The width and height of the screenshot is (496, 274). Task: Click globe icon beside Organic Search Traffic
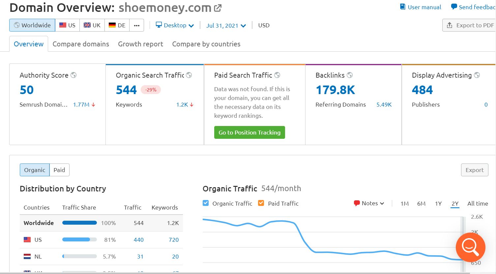pos(189,75)
